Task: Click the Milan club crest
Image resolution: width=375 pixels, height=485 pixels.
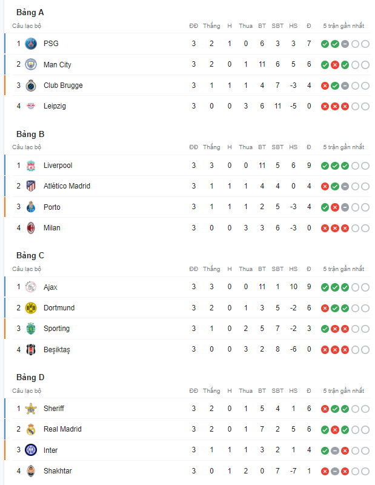Action: [x=31, y=228]
